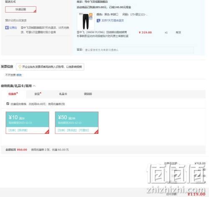Click the 7天无理由退货 badge icon
Viewport: 209px width, 197px height.
pos(98,21)
